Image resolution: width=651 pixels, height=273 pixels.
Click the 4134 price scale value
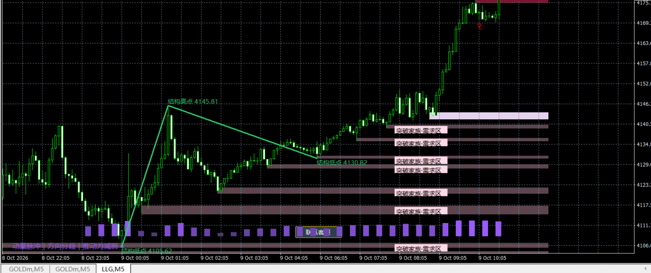click(643, 144)
